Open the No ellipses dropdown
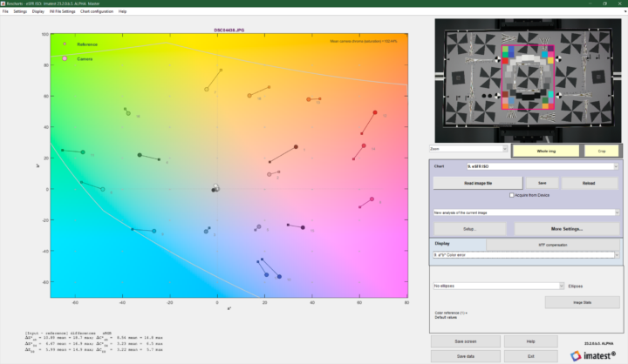Image resolution: width=628 pixels, height=364 pixels. [499, 286]
